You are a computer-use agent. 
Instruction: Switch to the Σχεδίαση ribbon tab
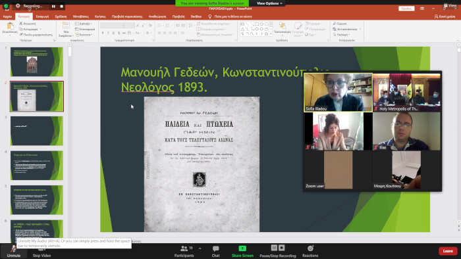point(61,16)
